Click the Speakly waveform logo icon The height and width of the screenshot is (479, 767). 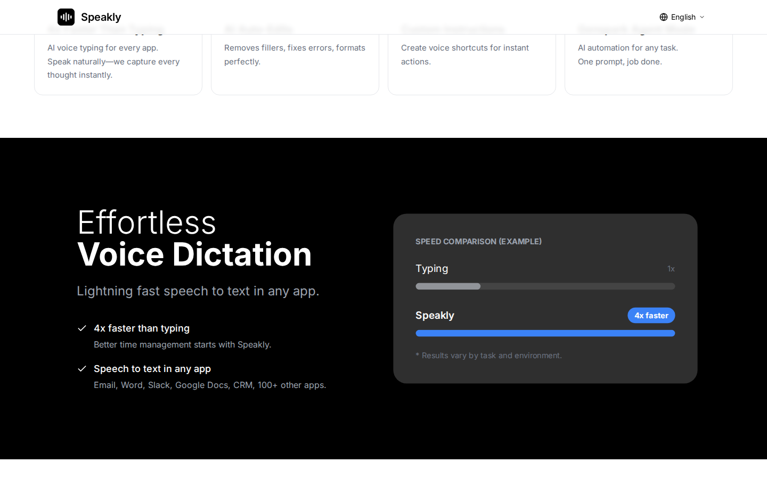pos(66,17)
